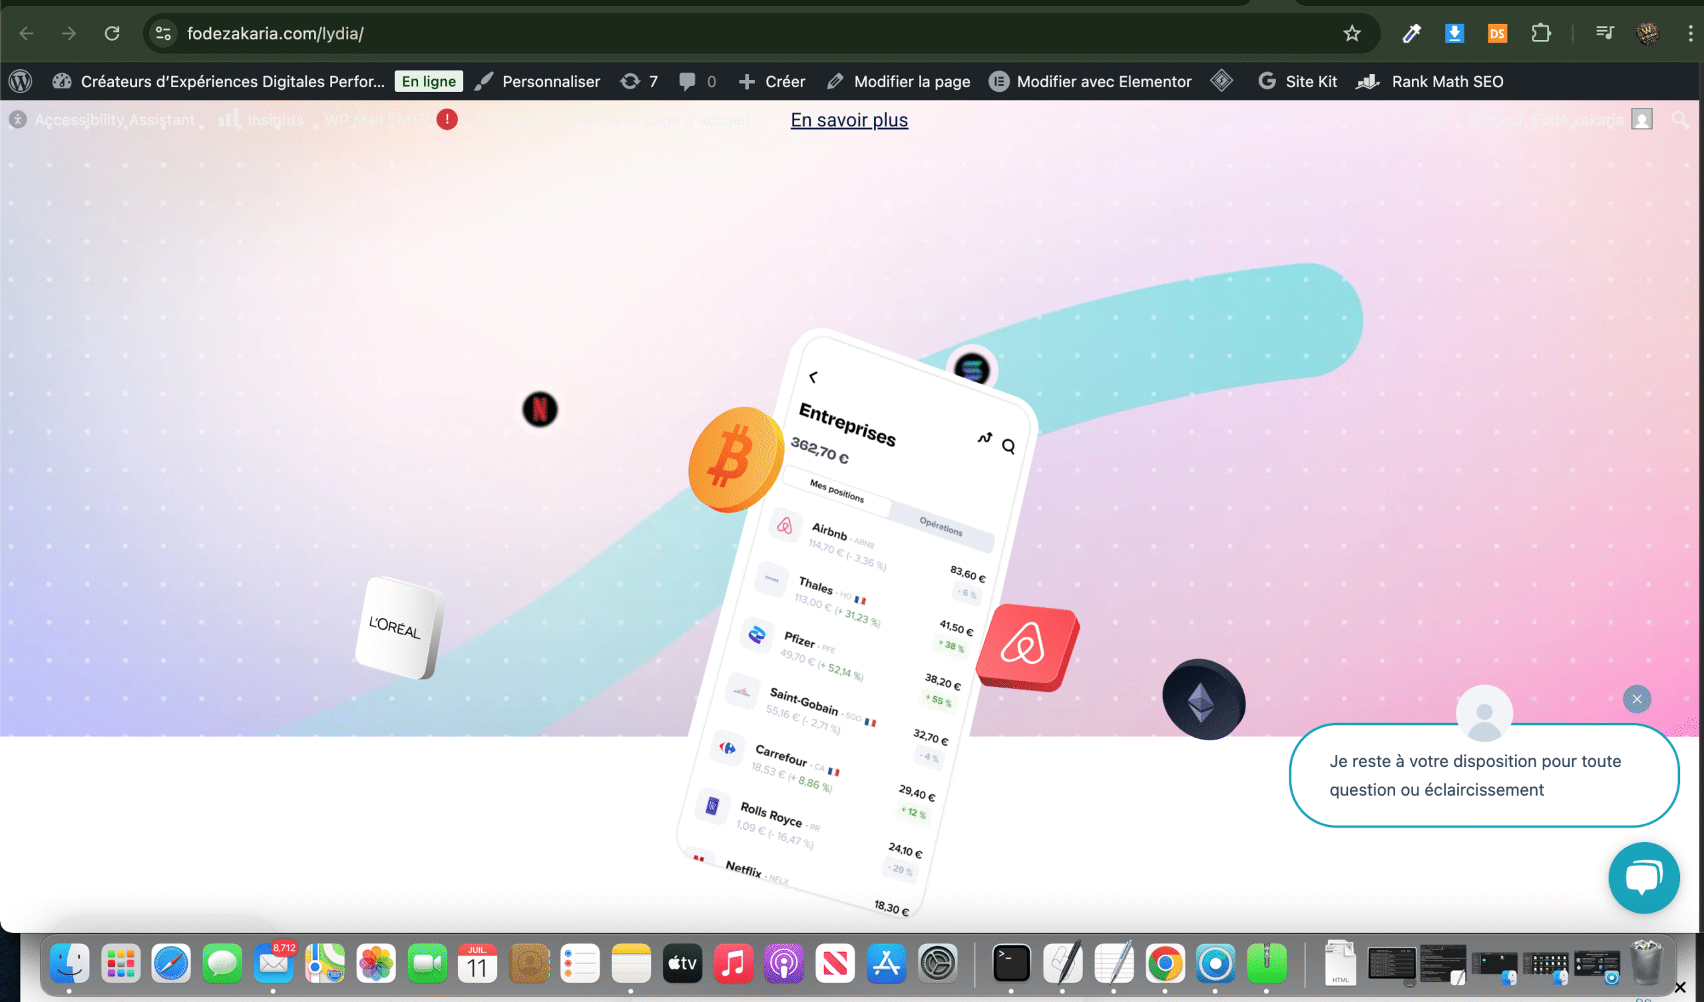Click the admin bar search magnifier
The width and height of the screenshot is (1704, 1002).
coord(1679,120)
